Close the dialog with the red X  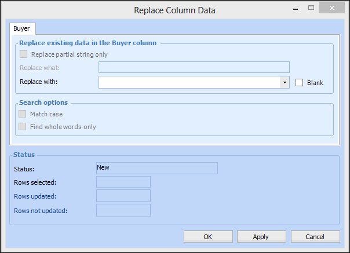click(x=332, y=8)
